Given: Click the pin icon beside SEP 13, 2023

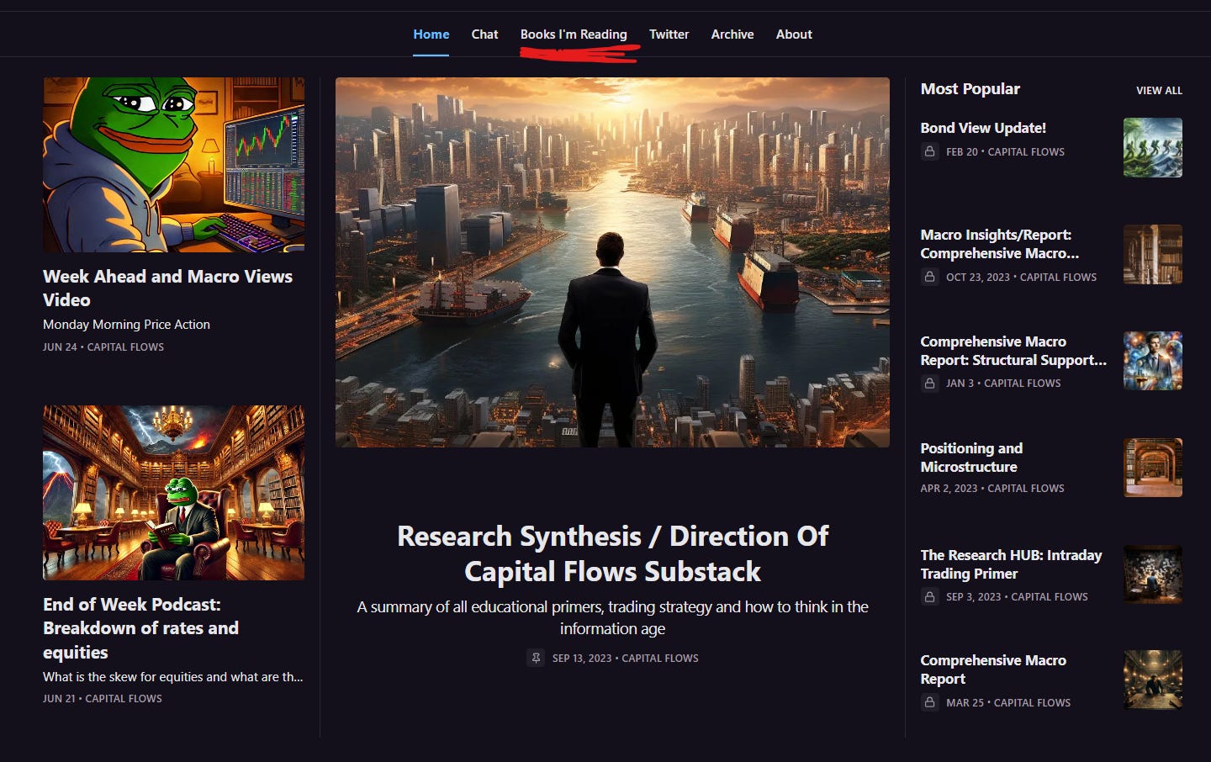Looking at the screenshot, I should click(536, 658).
